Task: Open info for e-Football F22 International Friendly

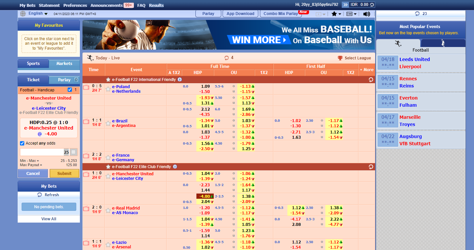Action: (180, 80)
